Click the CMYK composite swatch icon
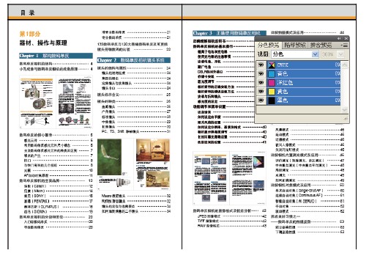This screenshot has width=369, height=264. pyautogui.click(x=272, y=65)
